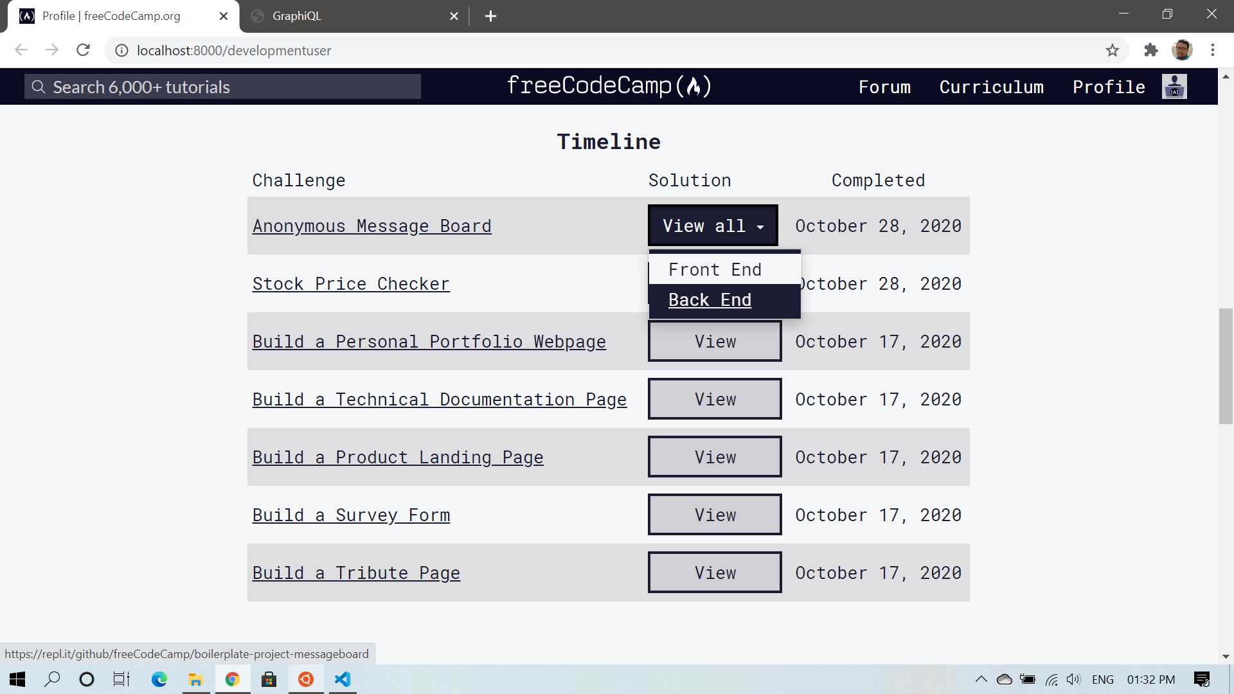The width and height of the screenshot is (1234, 694).
Task: Launch Visual Studio Code from the taskbar
Action: [x=343, y=679]
